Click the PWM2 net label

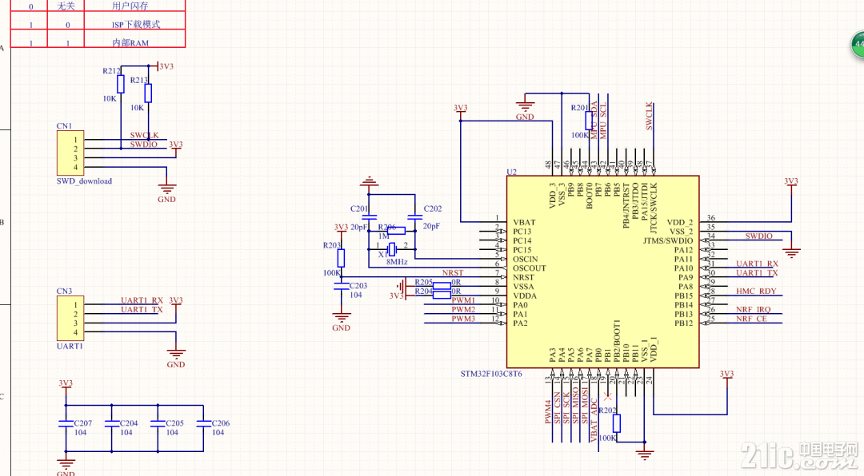pos(463,309)
